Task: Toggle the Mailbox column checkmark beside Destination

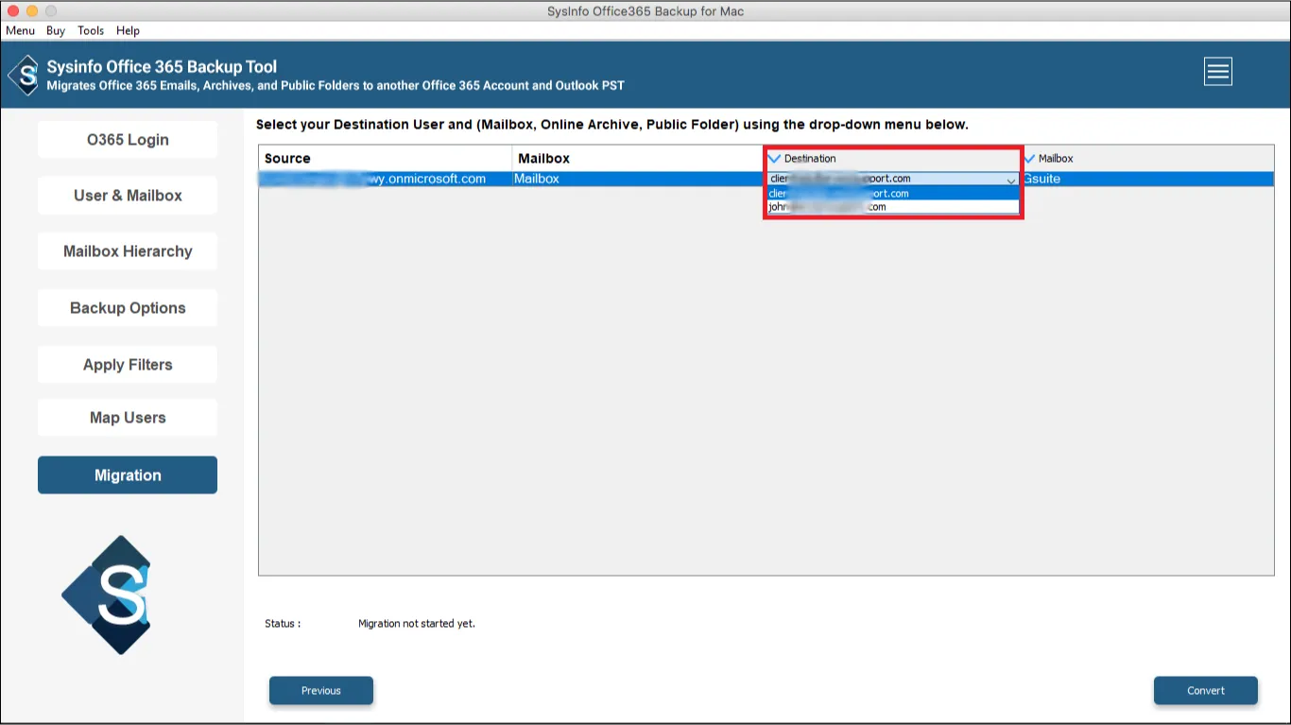Action: click(x=1030, y=159)
